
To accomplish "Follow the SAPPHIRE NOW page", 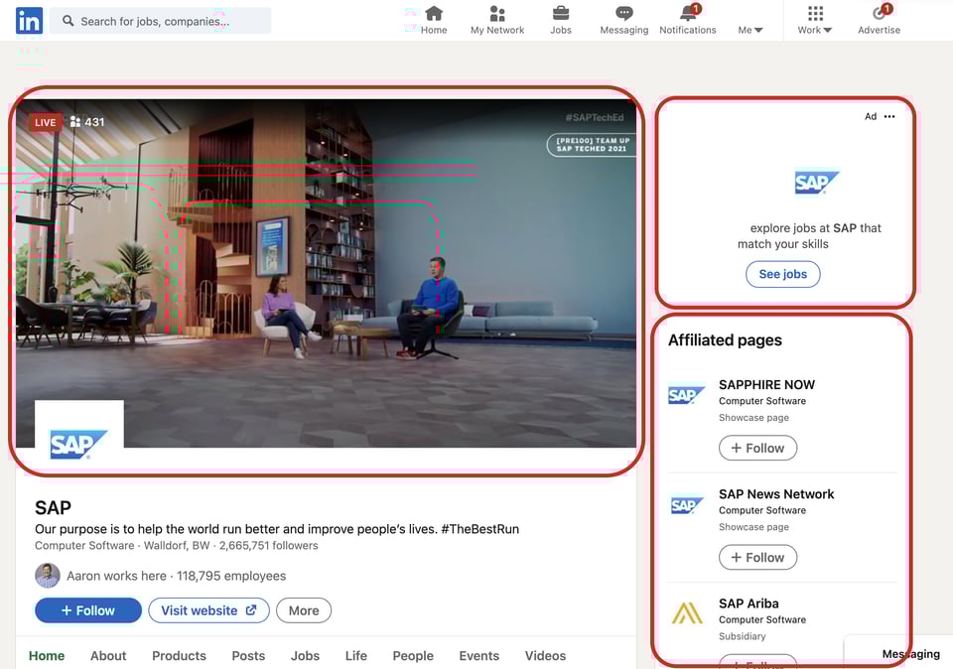I will pyautogui.click(x=757, y=448).
